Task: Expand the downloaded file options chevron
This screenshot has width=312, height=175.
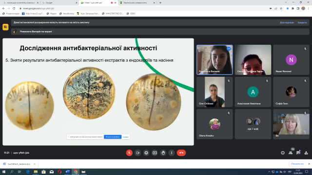Action: 35,164
